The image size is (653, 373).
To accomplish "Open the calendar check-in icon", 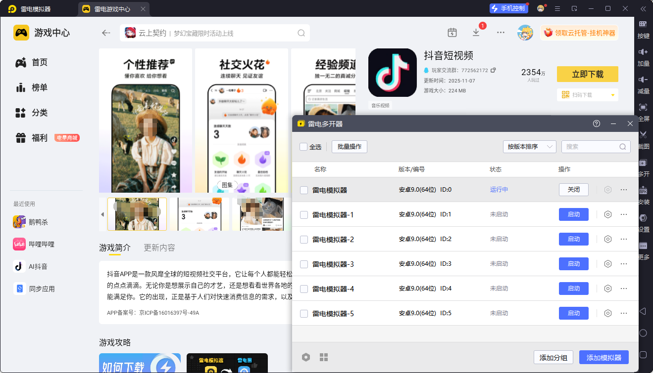I will pos(452,33).
